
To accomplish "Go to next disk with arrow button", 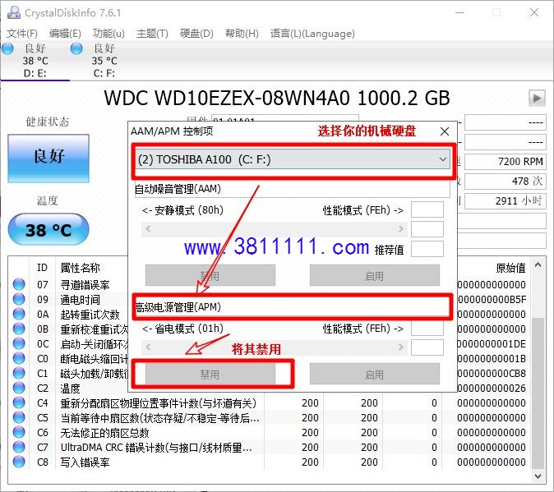I will point(537,98).
